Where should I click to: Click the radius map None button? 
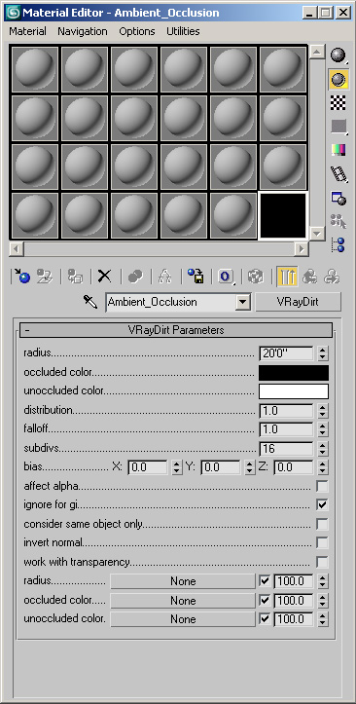pos(183,581)
